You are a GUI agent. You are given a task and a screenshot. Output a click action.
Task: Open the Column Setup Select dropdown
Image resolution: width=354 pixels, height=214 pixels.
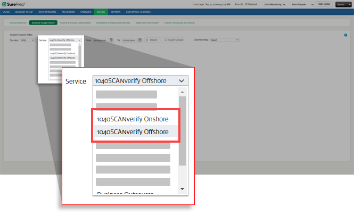pyautogui.click(x=225, y=40)
